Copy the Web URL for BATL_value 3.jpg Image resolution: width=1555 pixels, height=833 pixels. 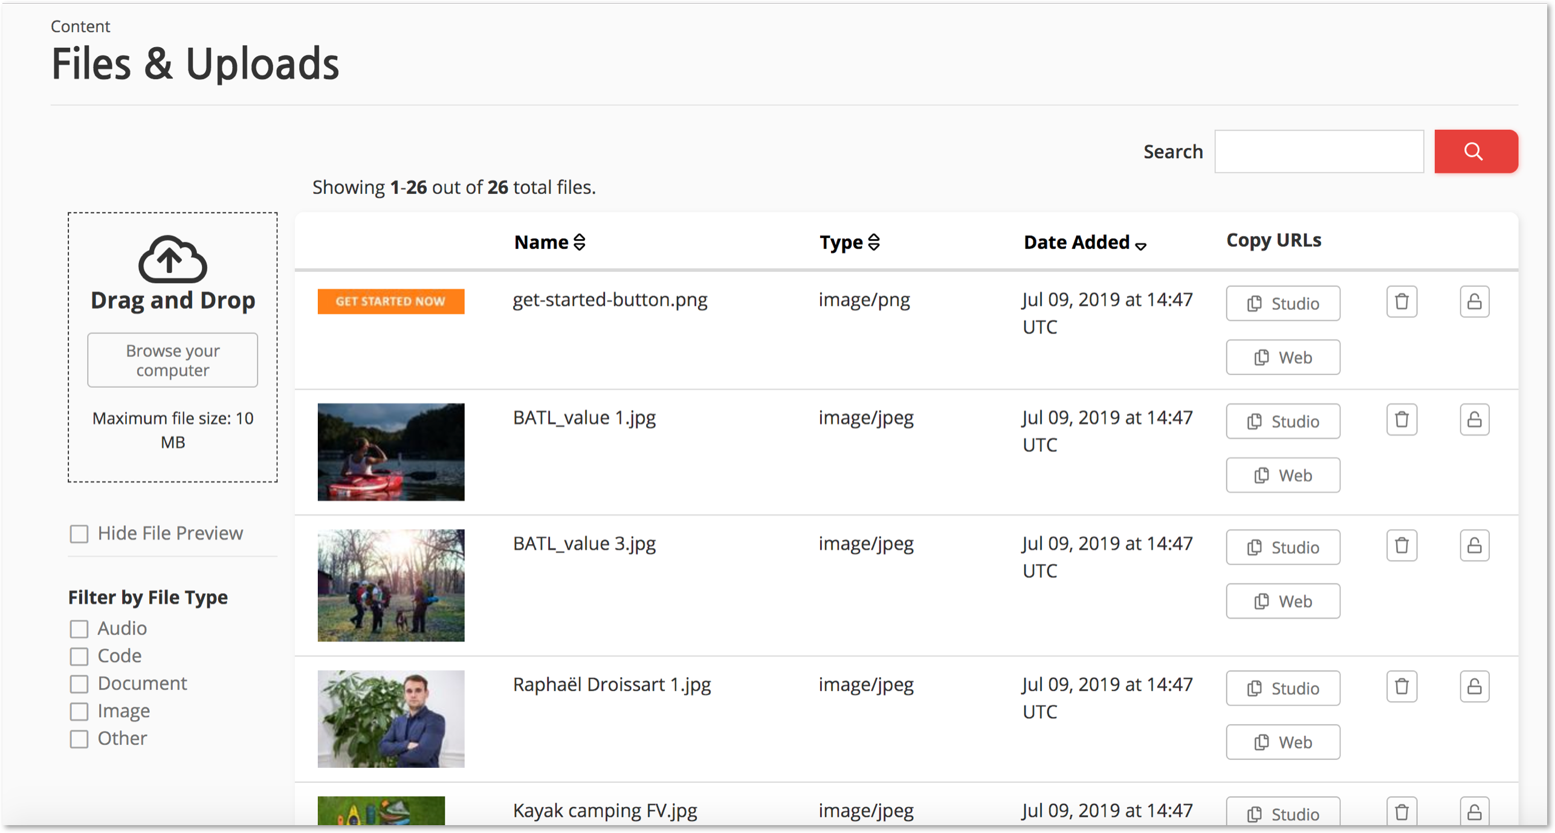point(1282,600)
